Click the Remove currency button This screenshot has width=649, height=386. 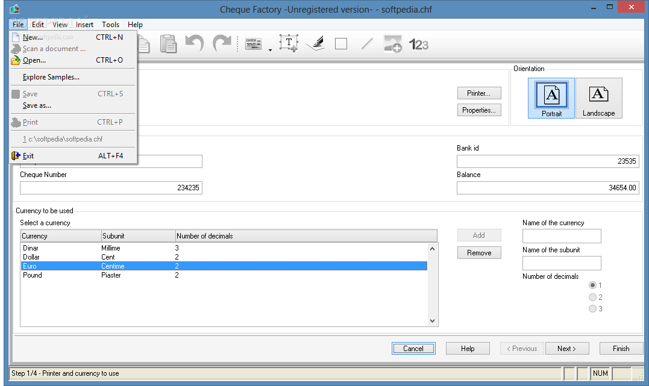[479, 253]
